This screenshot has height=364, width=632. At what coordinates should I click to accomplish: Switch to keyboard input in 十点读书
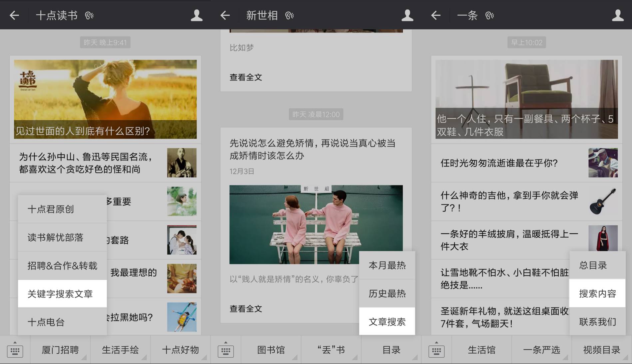point(15,350)
